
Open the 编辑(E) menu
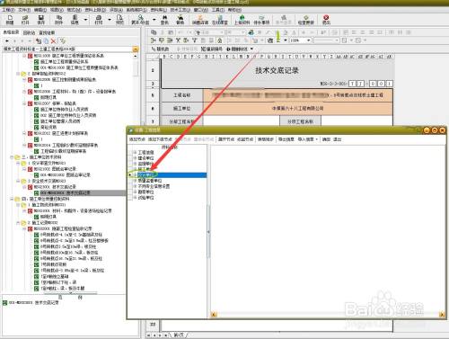click(40, 10)
